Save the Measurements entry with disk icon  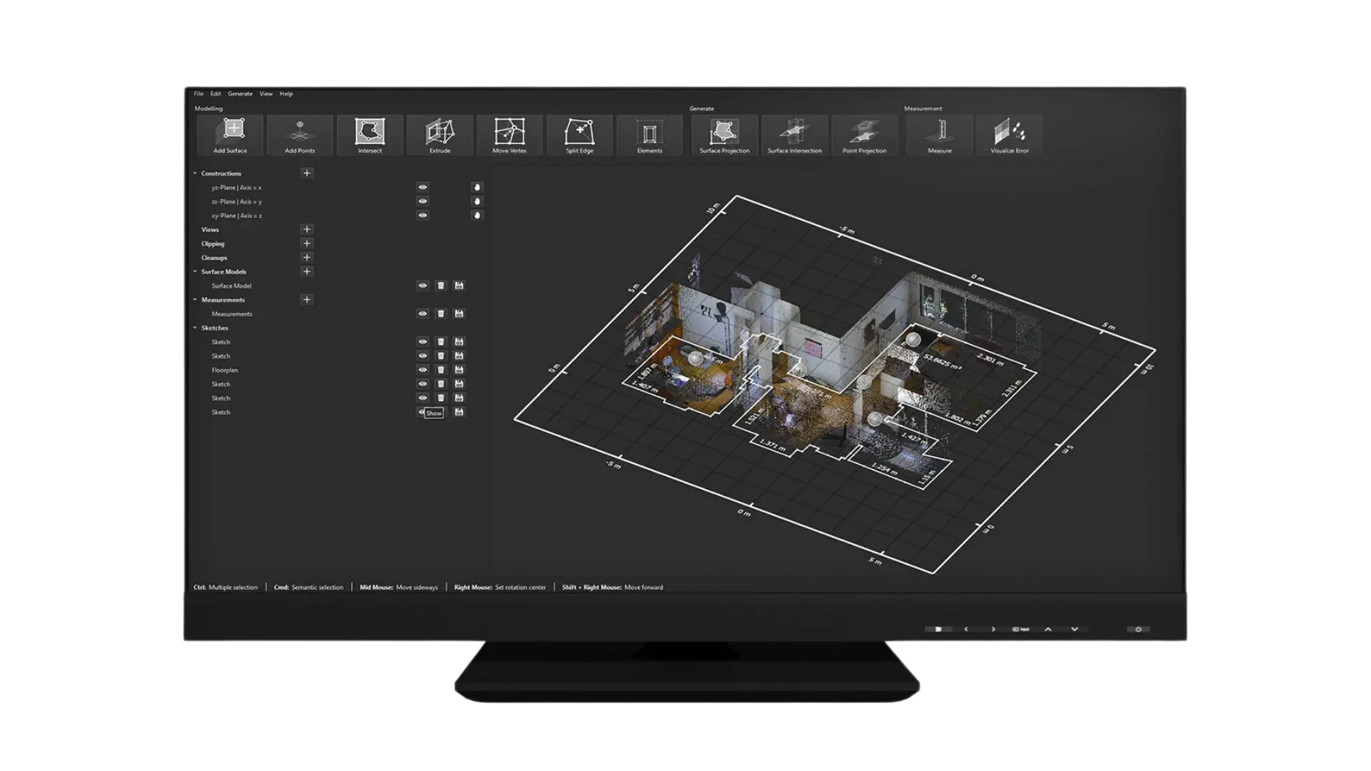(459, 313)
